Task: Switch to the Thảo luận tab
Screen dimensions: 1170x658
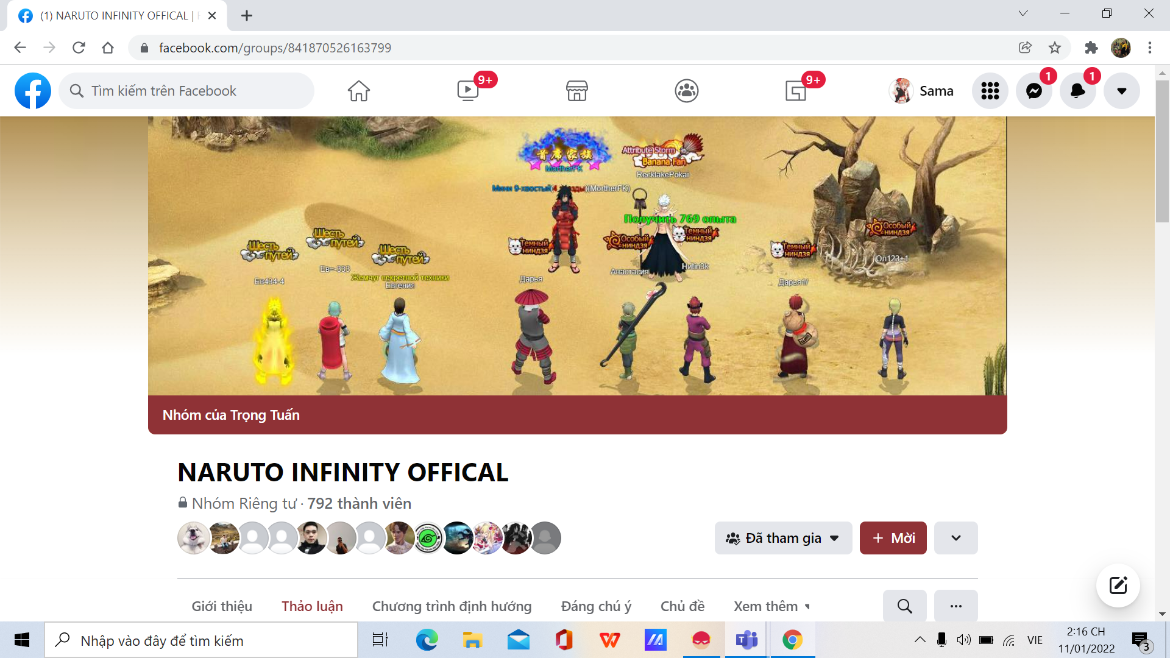Action: 312,606
